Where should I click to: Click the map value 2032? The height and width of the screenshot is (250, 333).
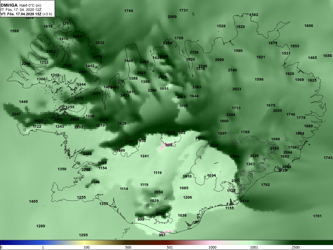click(100, 43)
